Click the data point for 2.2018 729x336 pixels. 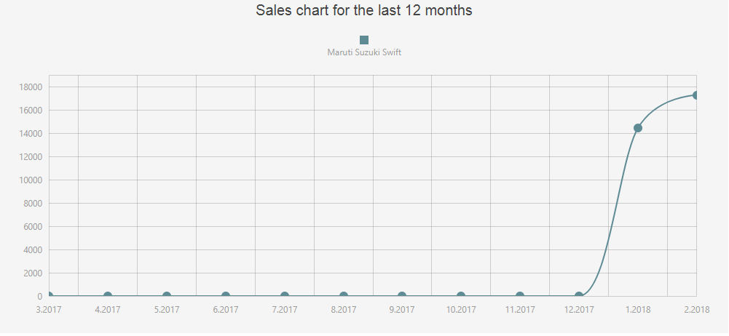tap(696, 95)
